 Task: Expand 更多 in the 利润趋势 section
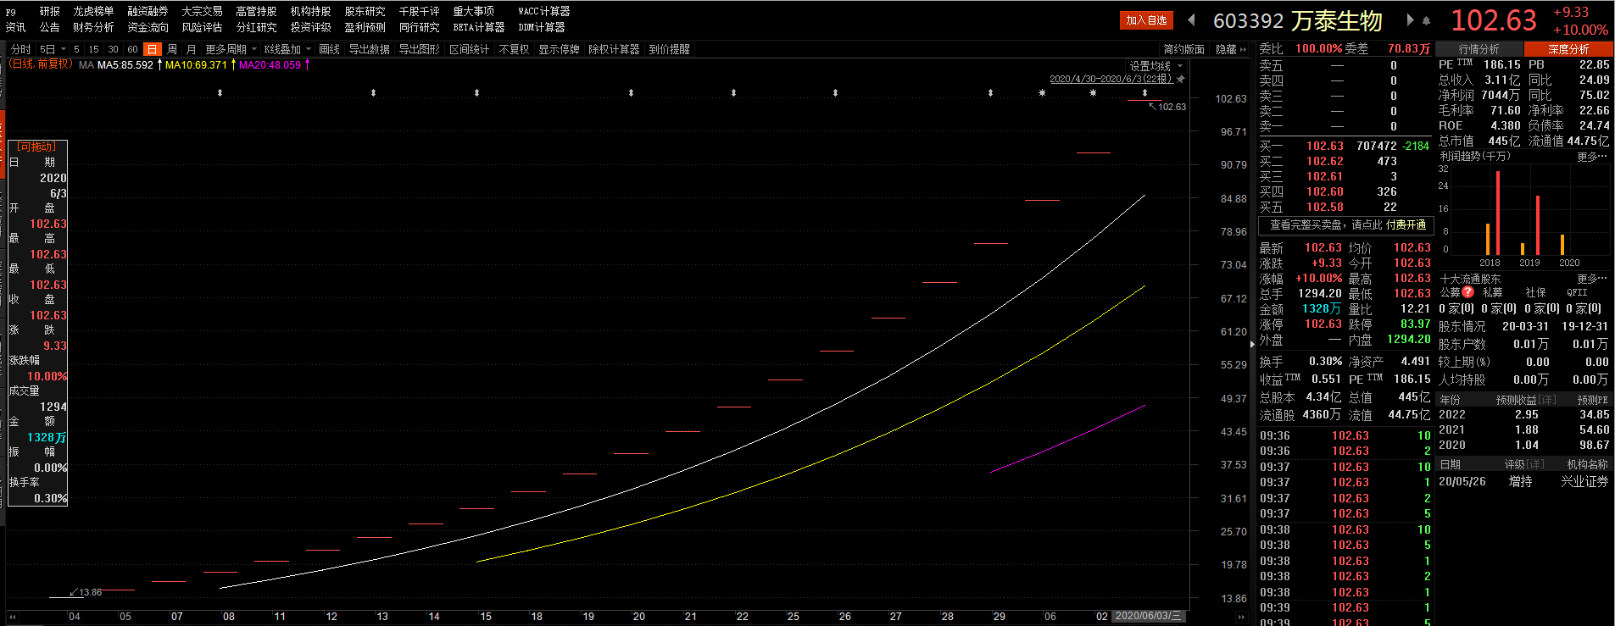click(1591, 157)
